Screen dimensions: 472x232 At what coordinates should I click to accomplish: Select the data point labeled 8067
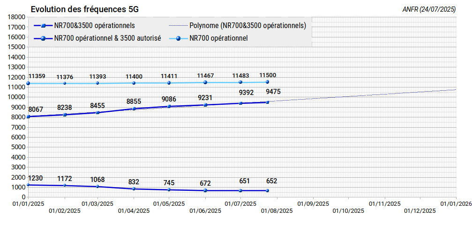click(28, 116)
